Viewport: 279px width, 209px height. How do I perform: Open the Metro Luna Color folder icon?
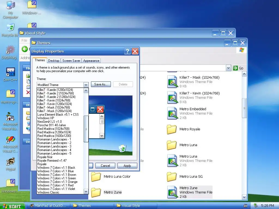[x=96, y=176]
